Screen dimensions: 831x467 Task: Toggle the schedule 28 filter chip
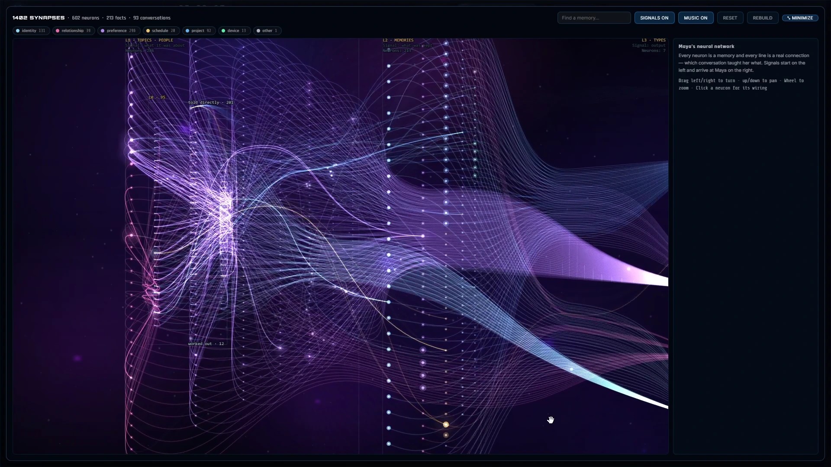click(x=161, y=31)
